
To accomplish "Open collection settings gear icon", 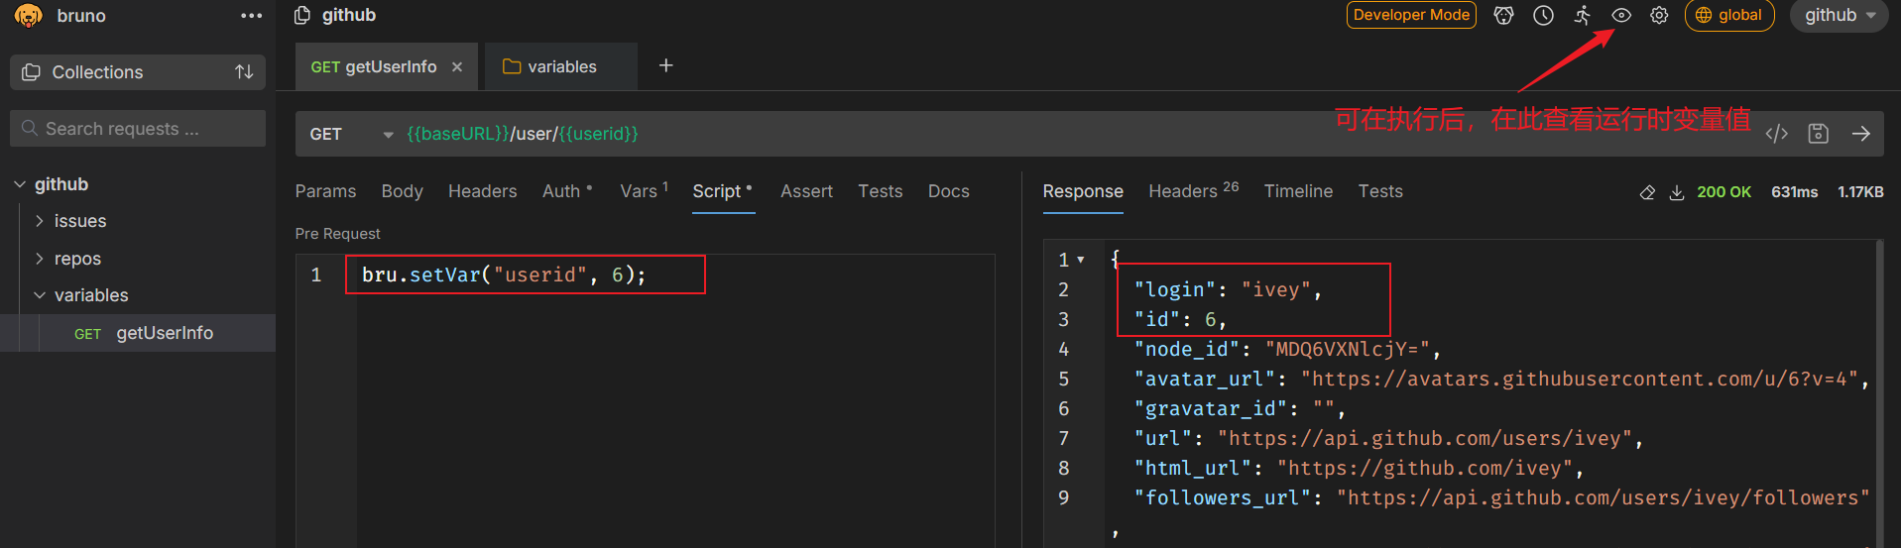I will (1659, 15).
